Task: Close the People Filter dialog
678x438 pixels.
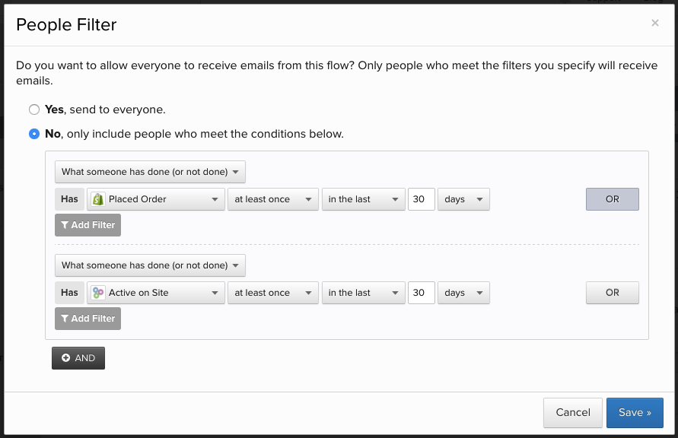Action: pos(655,24)
